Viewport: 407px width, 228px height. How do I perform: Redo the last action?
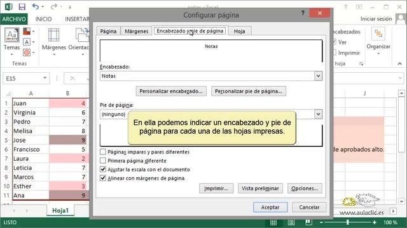(53, 6)
